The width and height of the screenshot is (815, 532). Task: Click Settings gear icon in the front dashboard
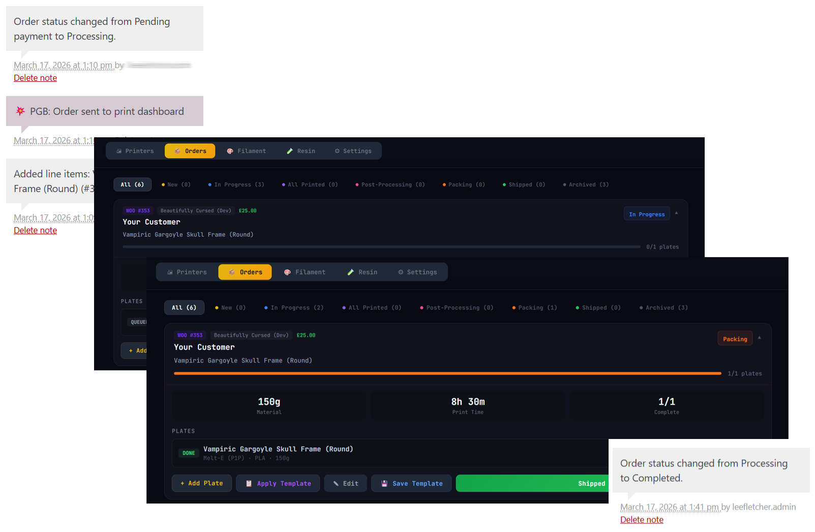pyautogui.click(x=401, y=272)
